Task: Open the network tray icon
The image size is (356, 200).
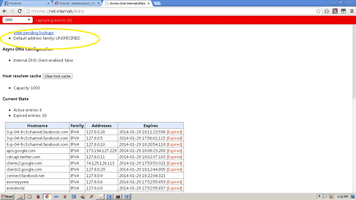Action: pos(331,197)
